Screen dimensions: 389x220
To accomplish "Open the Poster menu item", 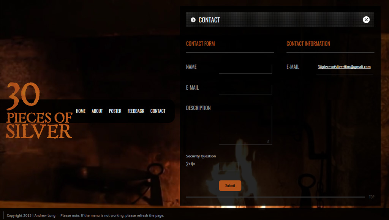I will pyautogui.click(x=115, y=111).
